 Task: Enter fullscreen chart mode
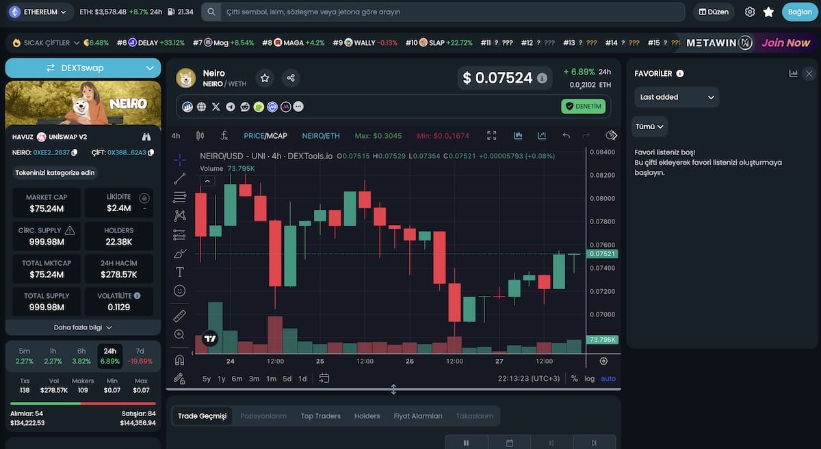(492, 135)
